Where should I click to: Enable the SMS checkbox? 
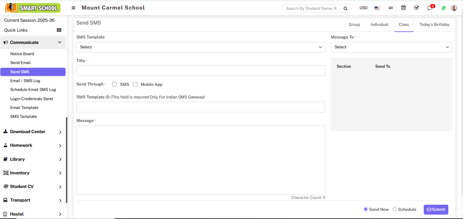click(x=115, y=84)
